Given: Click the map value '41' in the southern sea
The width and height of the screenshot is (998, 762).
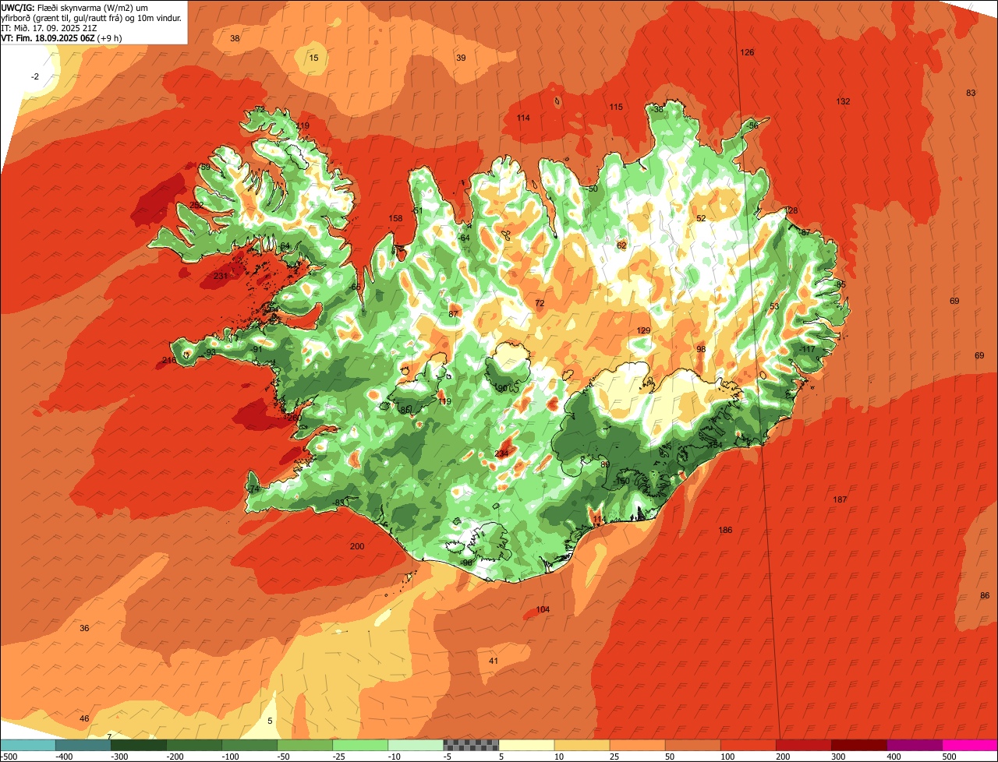Looking at the screenshot, I should pyautogui.click(x=494, y=661).
